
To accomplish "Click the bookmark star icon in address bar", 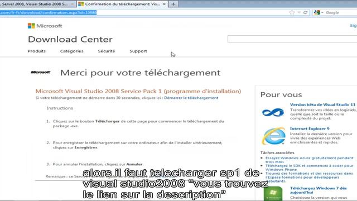I will (292, 12).
